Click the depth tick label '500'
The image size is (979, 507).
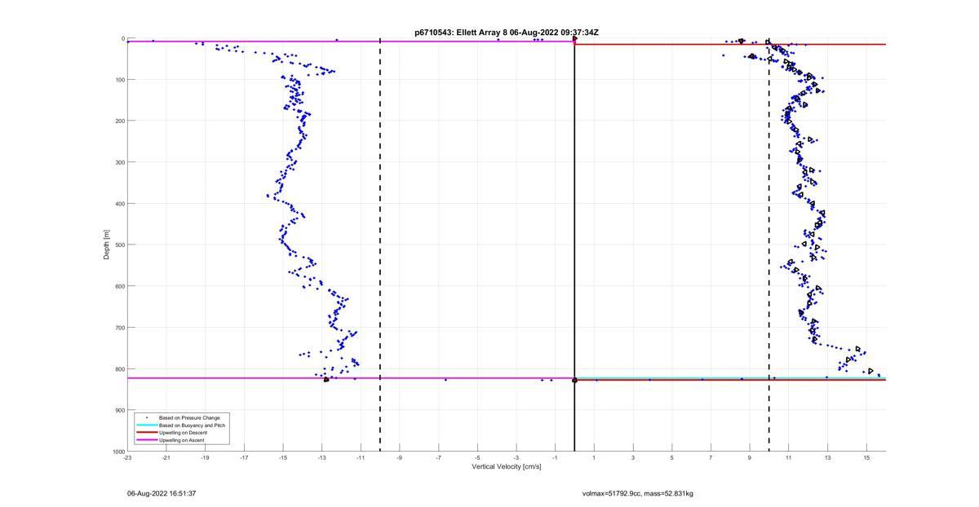(x=120, y=245)
